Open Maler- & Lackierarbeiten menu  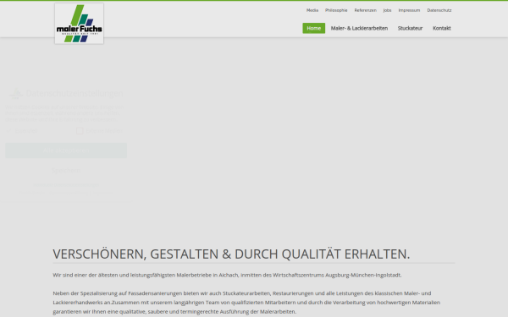pyautogui.click(x=359, y=28)
